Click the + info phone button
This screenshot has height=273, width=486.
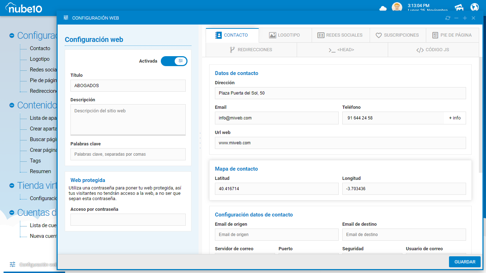click(x=455, y=118)
